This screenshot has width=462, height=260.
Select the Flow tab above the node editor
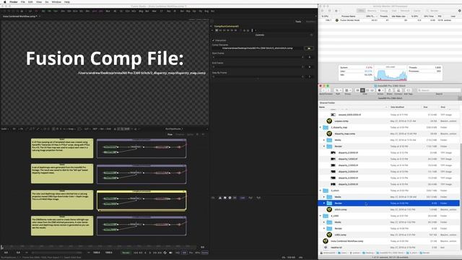[x=170, y=134]
